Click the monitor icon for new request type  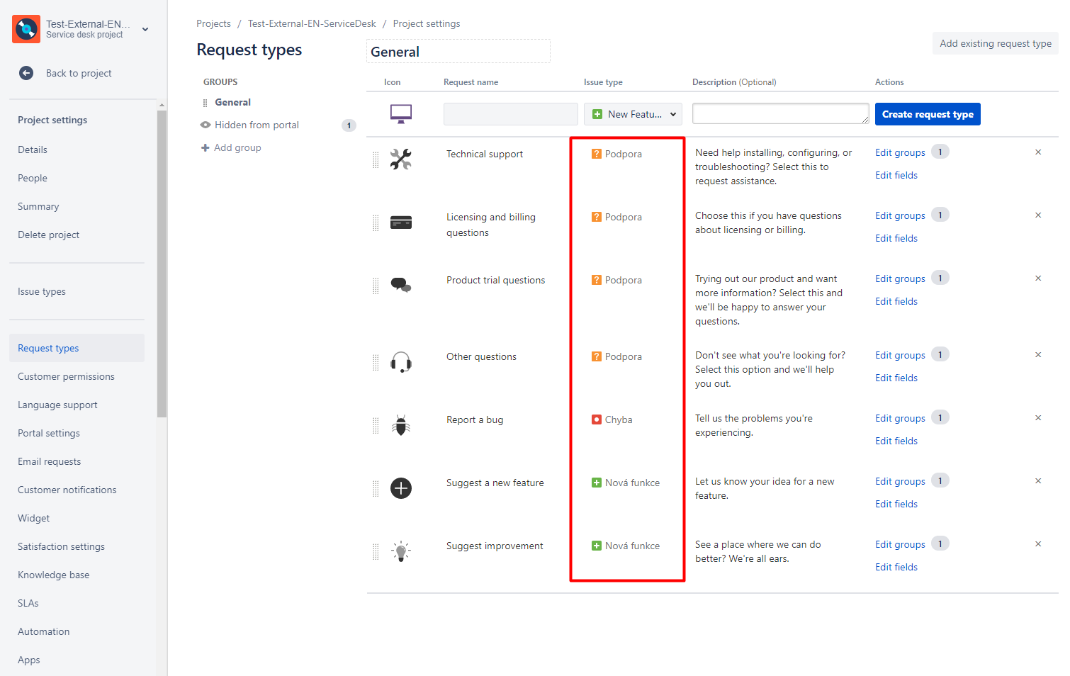401,113
